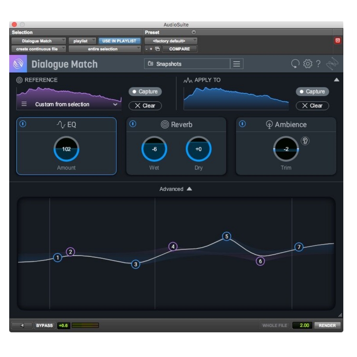Click the Apply To waveform icon

188,80
